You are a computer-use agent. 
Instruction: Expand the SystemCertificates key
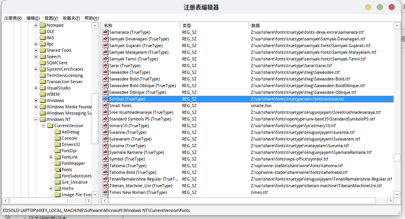coord(36,69)
